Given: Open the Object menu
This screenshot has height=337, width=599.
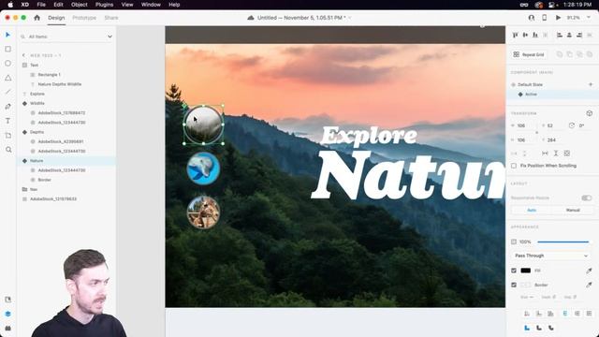Looking at the screenshot, I should click(79, 5).
